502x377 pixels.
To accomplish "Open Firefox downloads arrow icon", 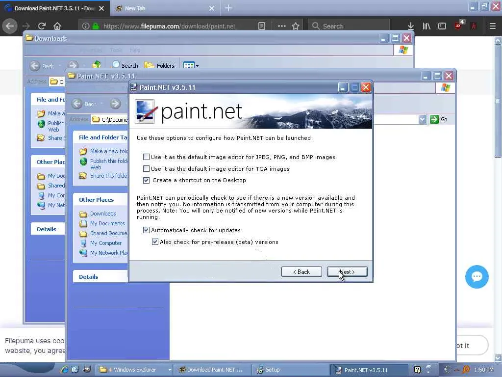I will point(411,26).
